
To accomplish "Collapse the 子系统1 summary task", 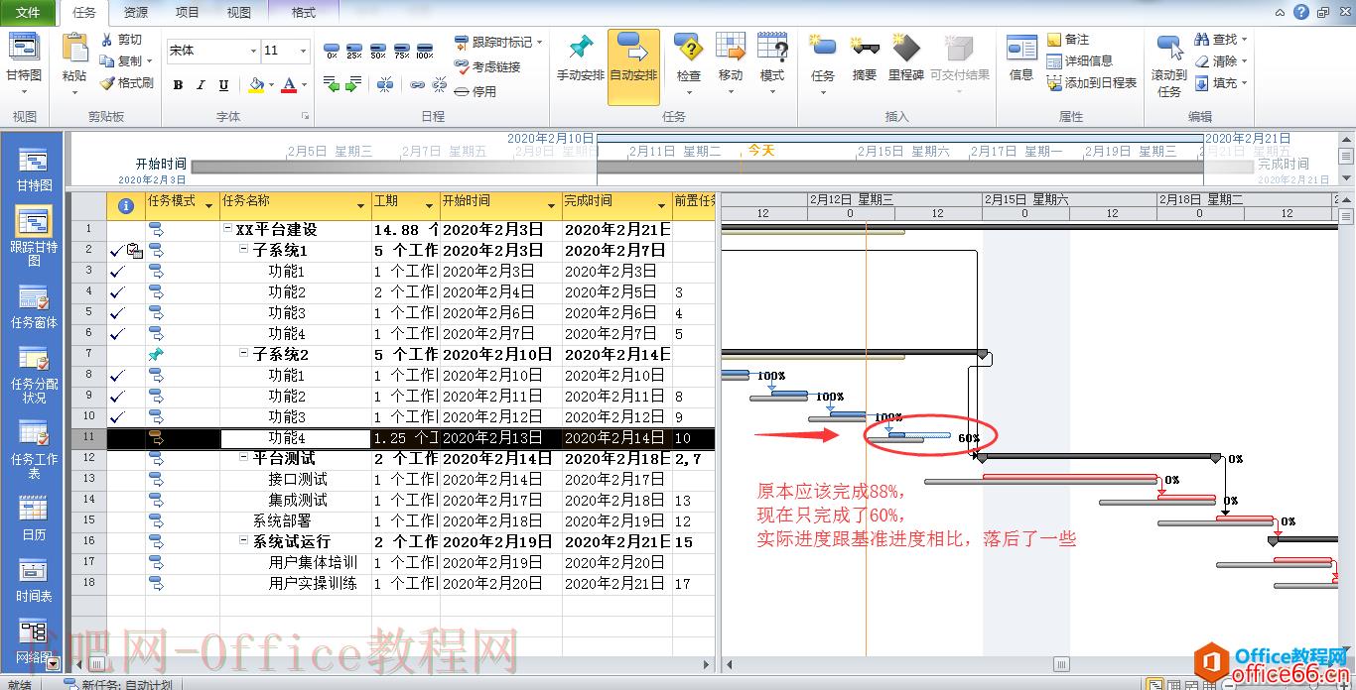I will 244,250.
